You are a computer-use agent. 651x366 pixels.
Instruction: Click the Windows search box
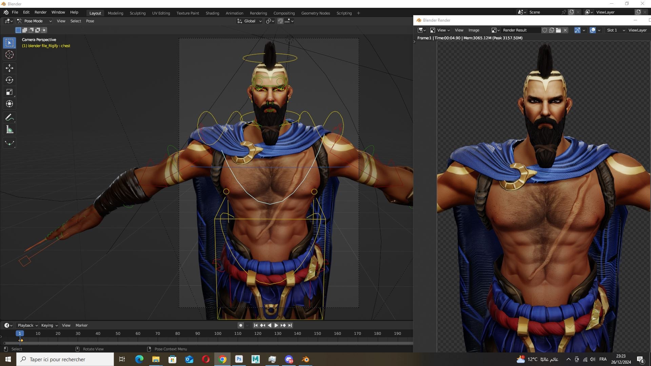65,359
